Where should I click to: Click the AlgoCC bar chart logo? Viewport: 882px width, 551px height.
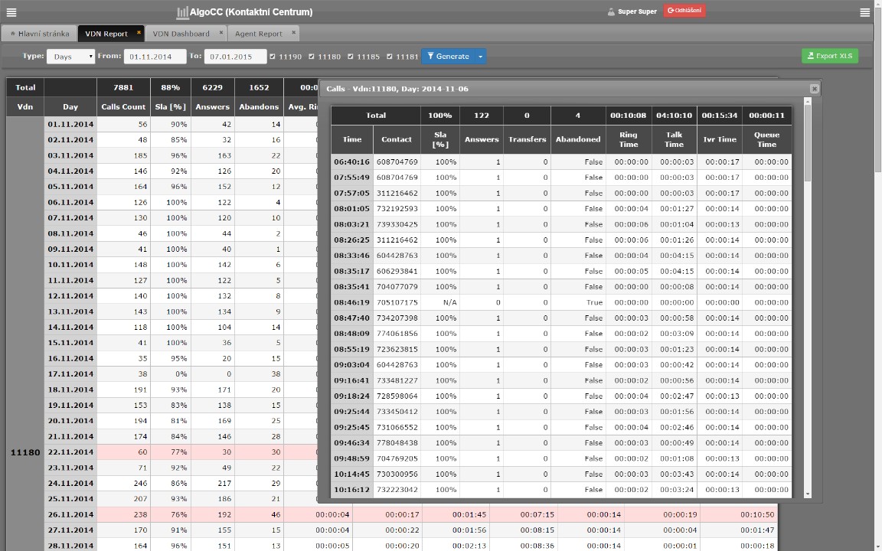(x=182, y=12)
